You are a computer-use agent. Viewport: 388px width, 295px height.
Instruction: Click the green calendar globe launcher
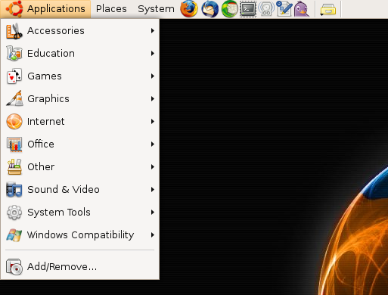[x=229, y=9]
